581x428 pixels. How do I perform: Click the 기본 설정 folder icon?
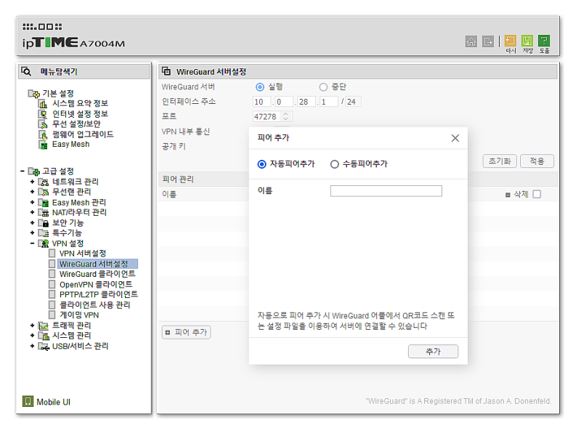34,94
